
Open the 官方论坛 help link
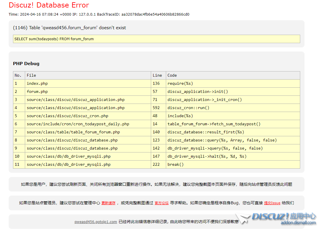tap(162, 203)
